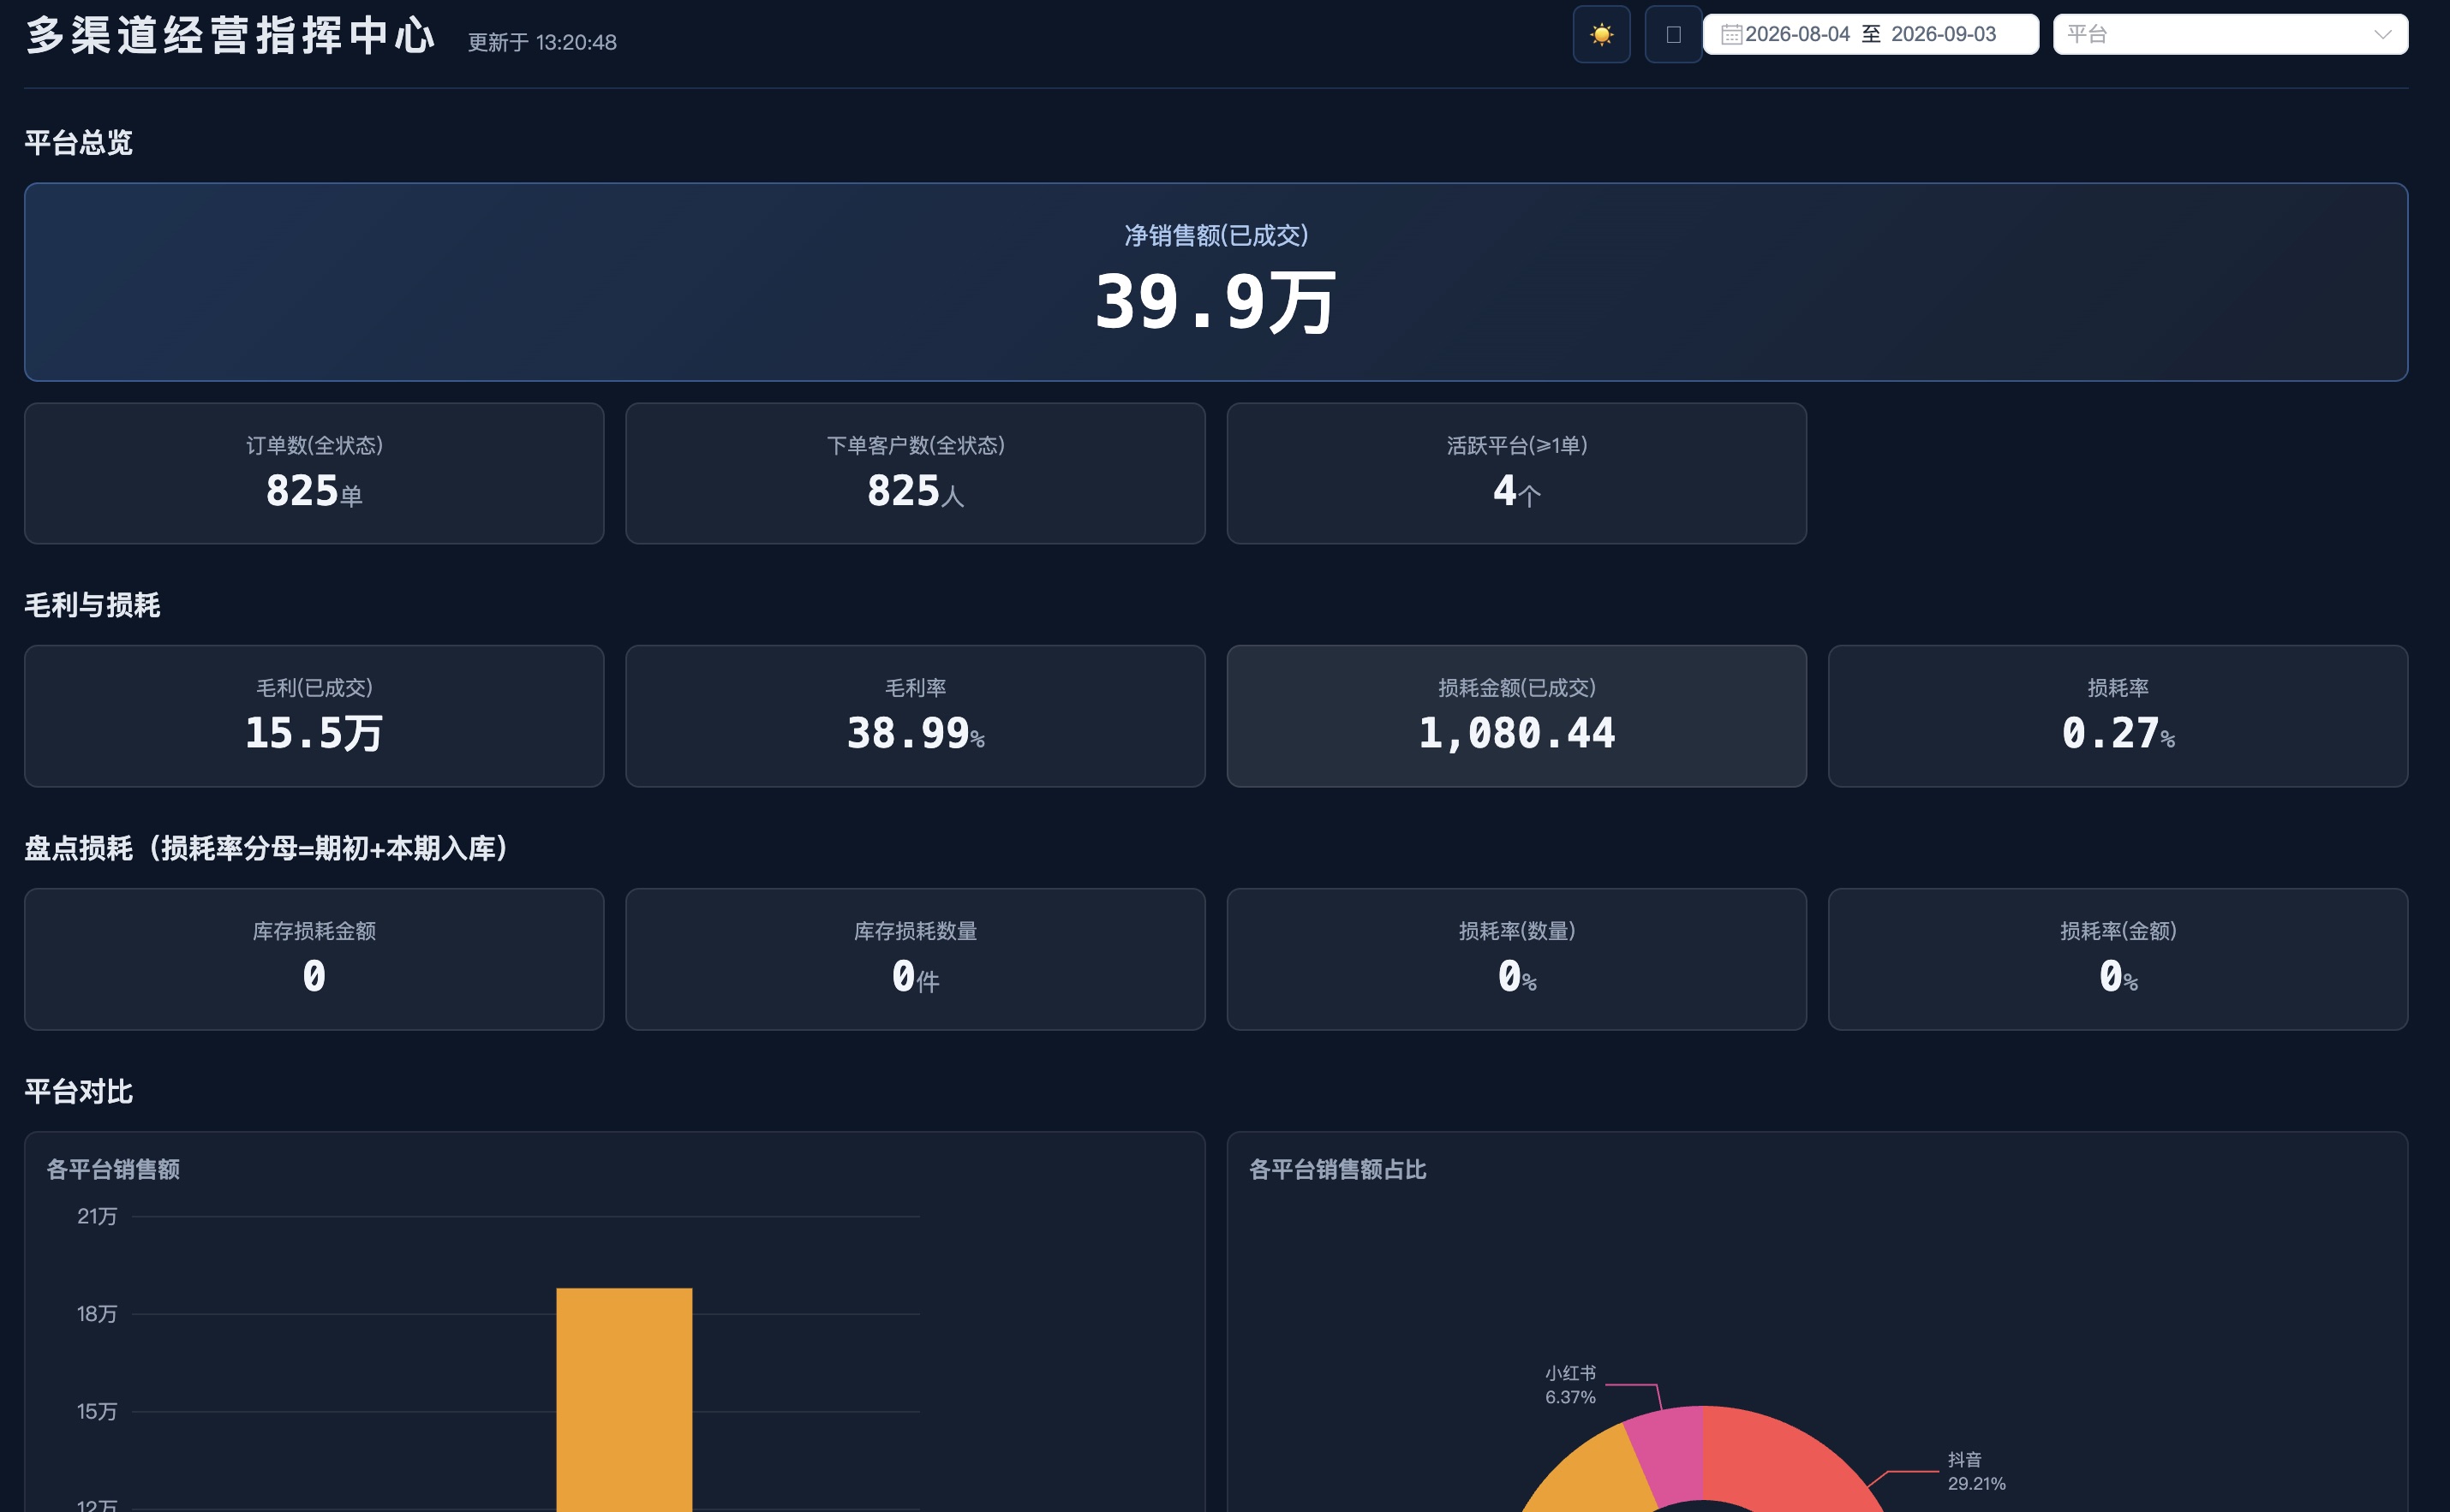
Task: Set the end date field 2026-09-03
Action: pos(1943,34)
